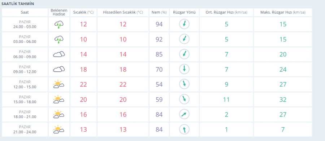This screenshot has width=325, height=141.
Task: Click the max wind speed value 32
Action: pos(283,100)
